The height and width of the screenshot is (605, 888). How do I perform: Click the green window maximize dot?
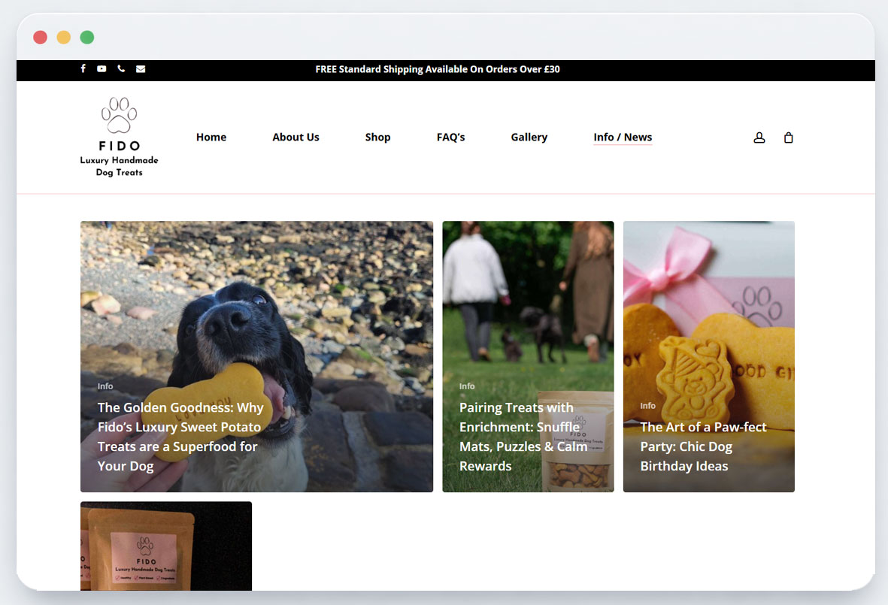pyautogui.click(x=87, y=38)
